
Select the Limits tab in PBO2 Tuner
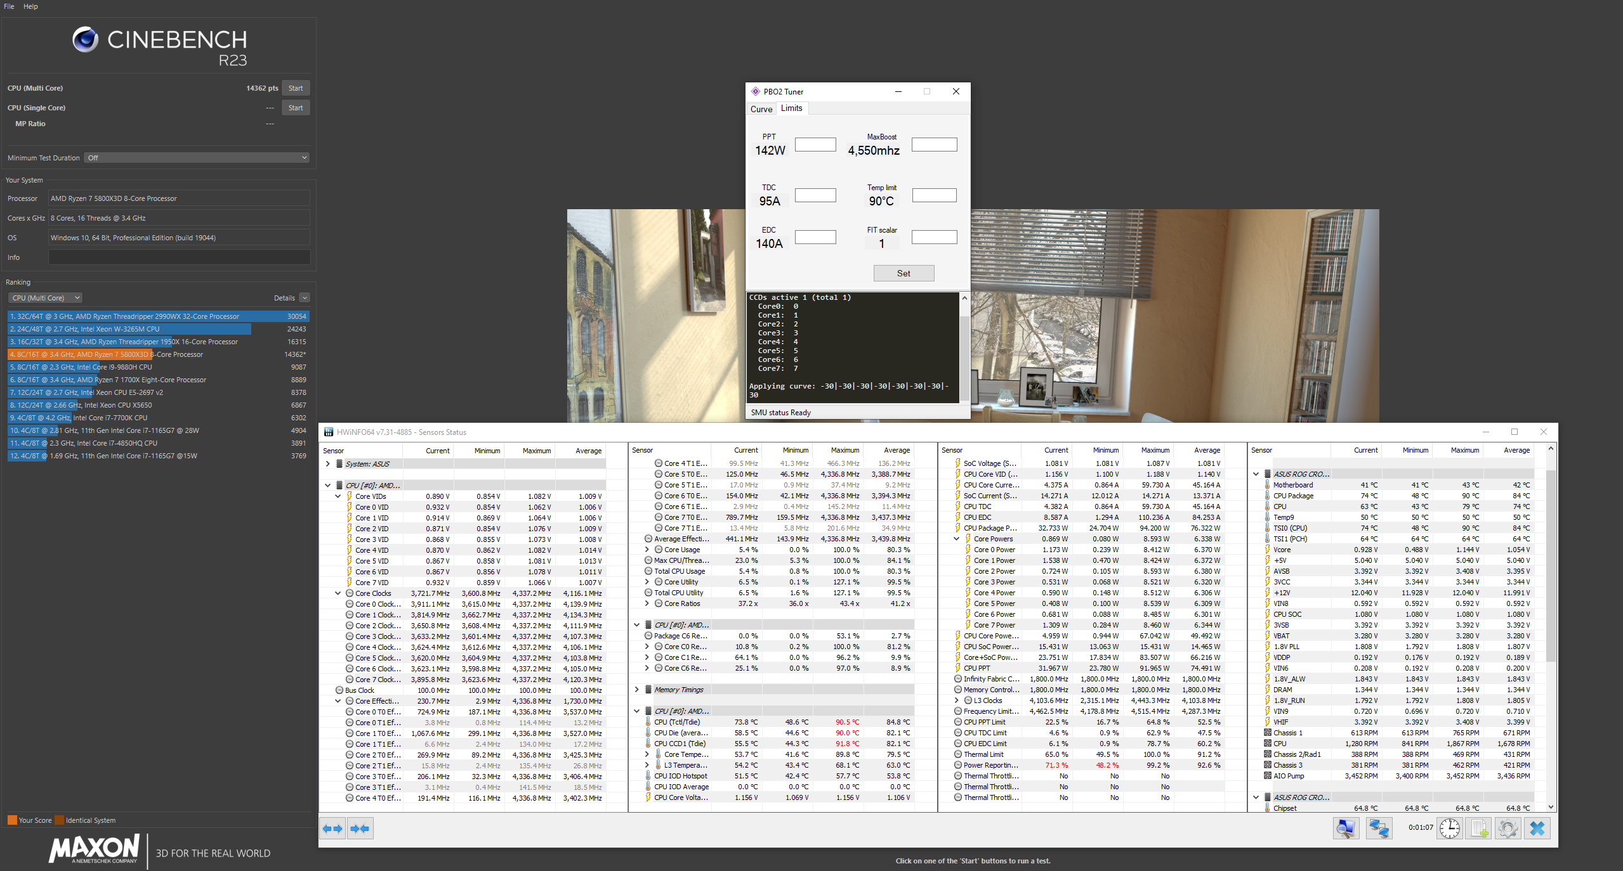click(x=791, y=108)
